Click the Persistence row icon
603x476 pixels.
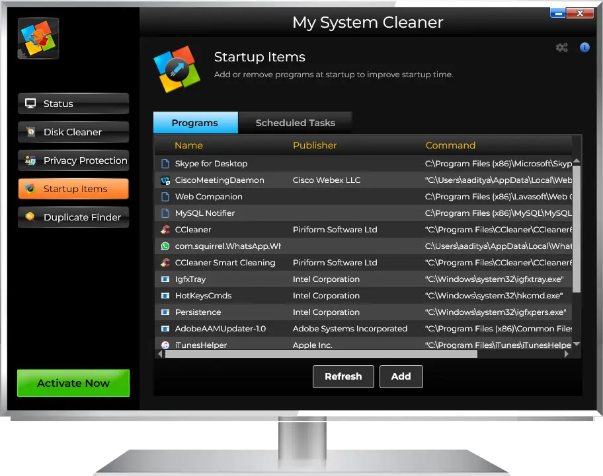click(x=165, y=312)
